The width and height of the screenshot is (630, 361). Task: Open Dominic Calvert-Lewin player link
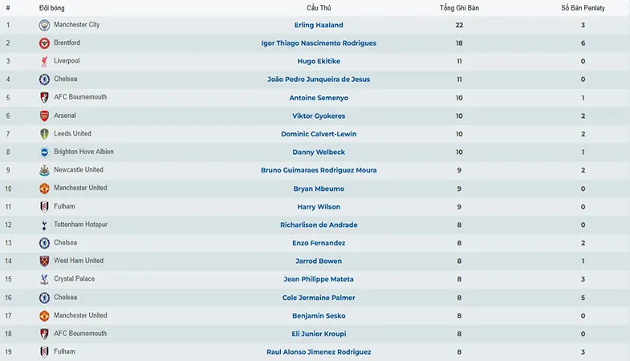point(319,134)
